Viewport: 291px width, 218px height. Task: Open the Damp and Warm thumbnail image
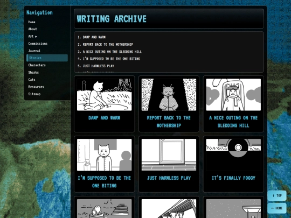click(x=105, y=95)
